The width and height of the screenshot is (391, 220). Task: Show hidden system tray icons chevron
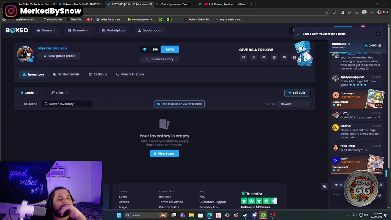(x=348, y=215)
